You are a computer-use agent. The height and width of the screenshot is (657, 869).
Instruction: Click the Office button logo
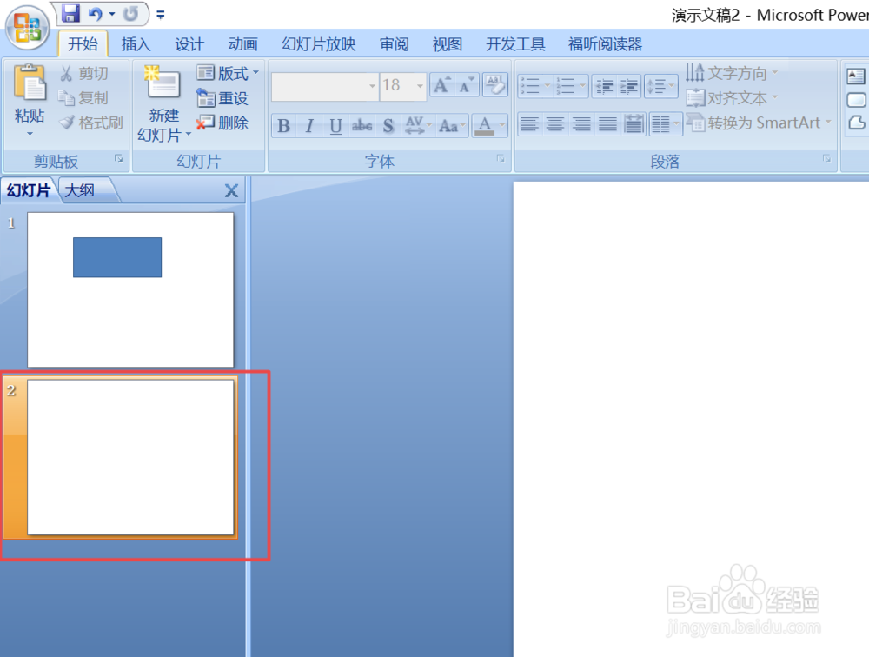point(27,28)
